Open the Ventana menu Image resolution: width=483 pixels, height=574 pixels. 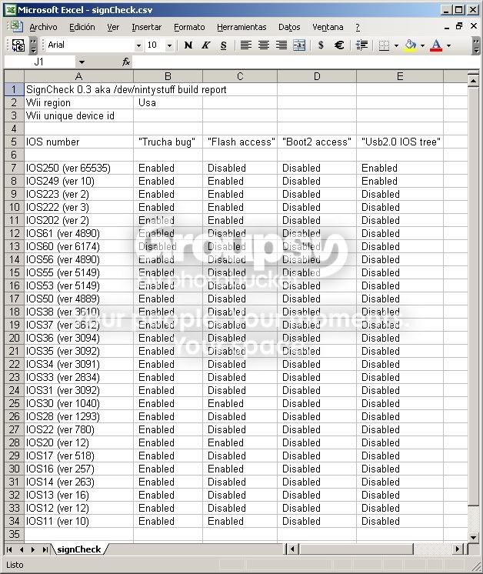click(328, 27)
